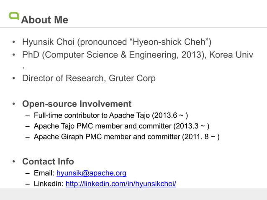The width and height of the screenshot is (267, 200).
Task: Click the stray period below the PhD line
Action: point(23,67)
